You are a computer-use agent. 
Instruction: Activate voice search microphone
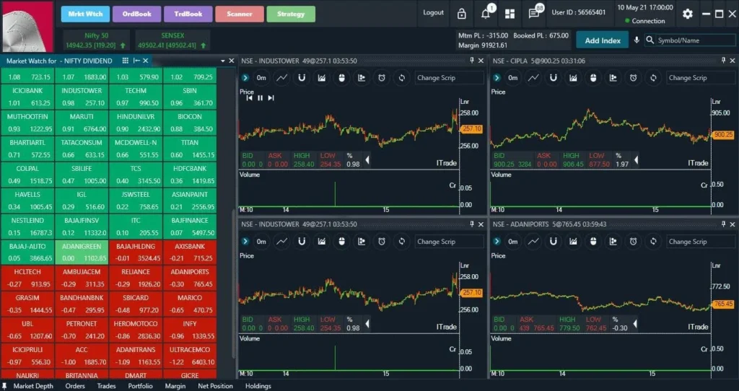(637, 40)
